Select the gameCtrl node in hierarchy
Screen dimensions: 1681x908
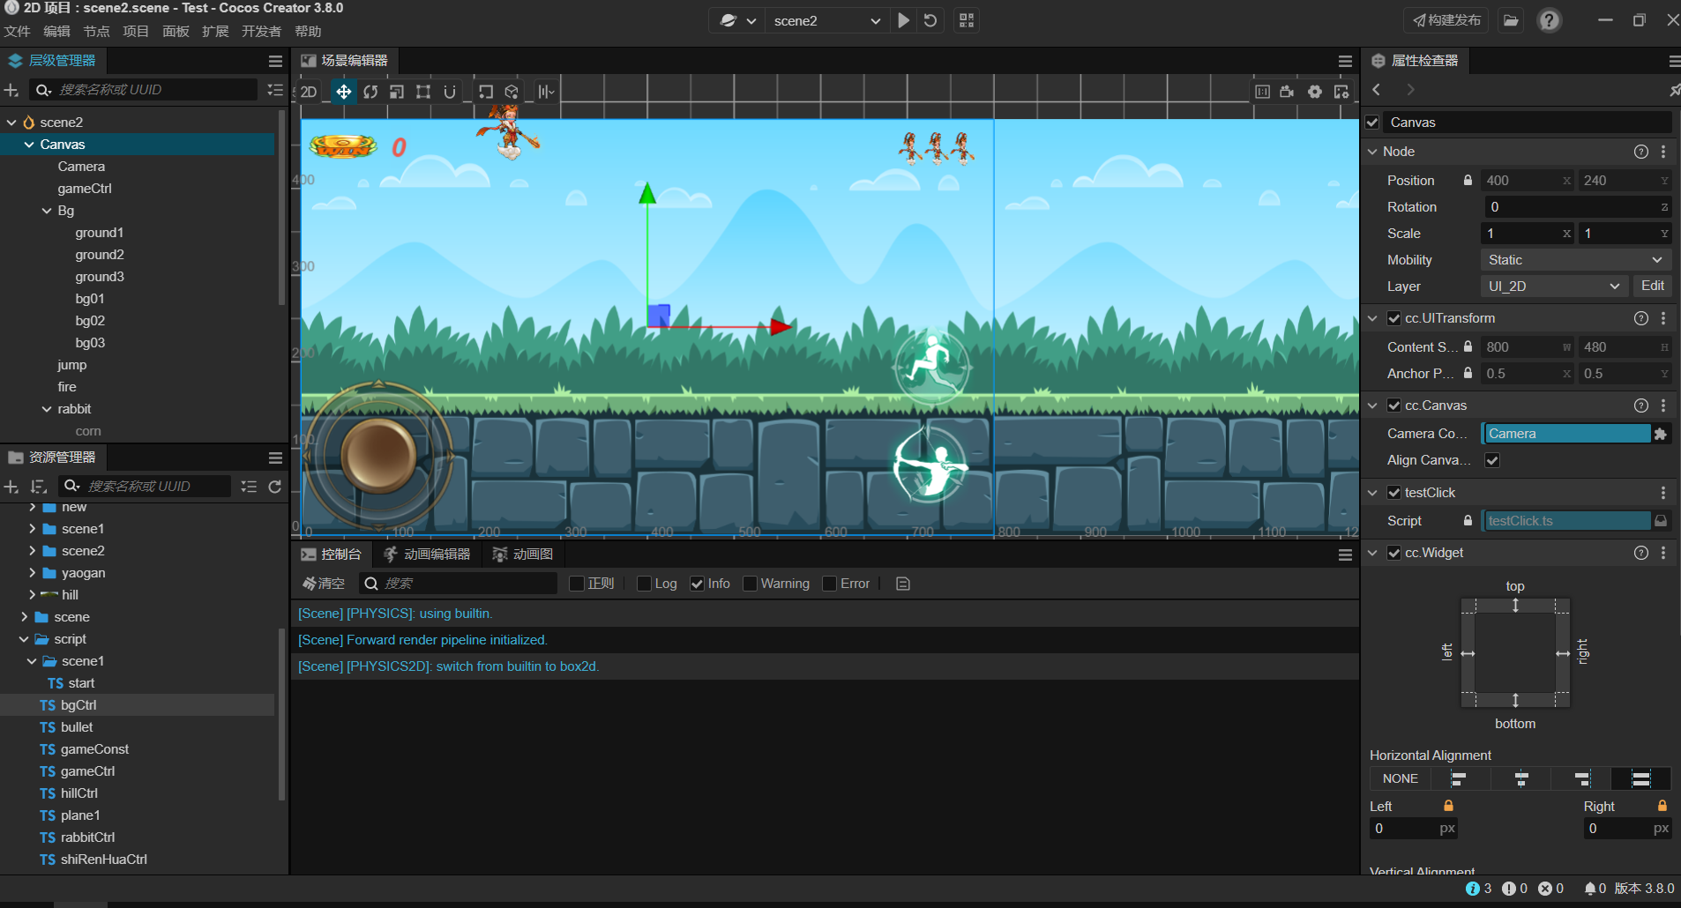click(85, 189)
